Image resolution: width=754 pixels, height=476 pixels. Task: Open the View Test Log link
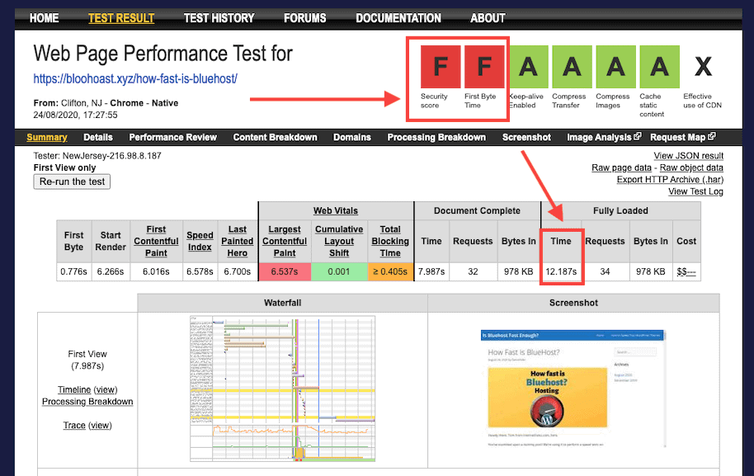point(695,191)
